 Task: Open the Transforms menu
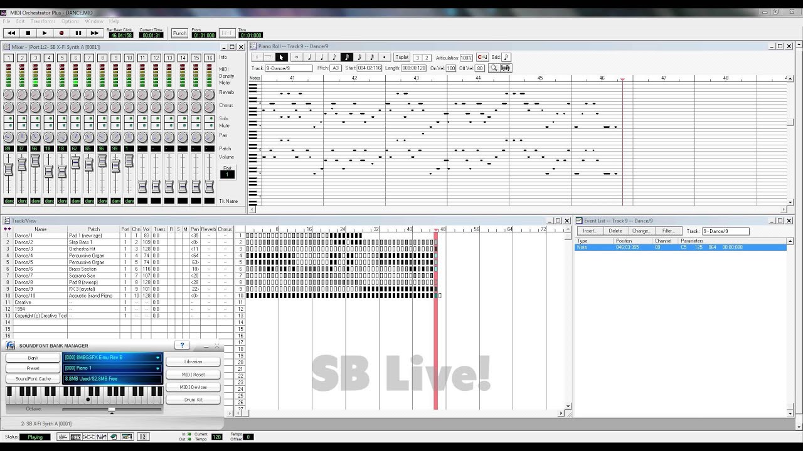point(43,21)
